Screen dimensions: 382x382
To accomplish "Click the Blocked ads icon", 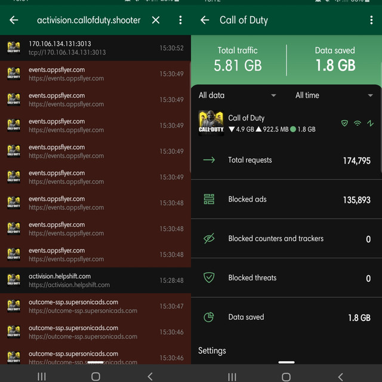I will (x=209, y=199).
